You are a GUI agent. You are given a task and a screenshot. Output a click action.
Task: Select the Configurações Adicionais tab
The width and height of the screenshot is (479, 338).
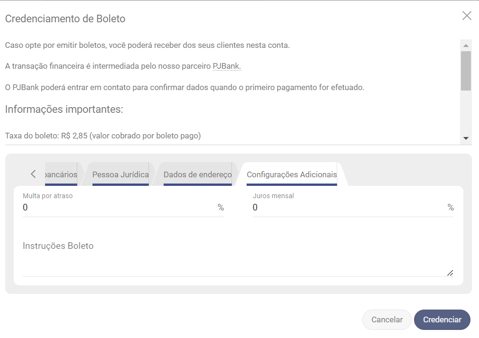pyautogui.click(x=292, y=174)
